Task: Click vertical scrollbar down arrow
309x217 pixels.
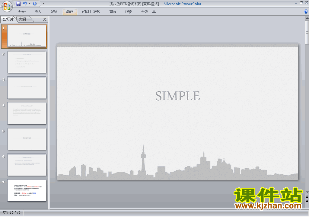Action: pos(307,192)
